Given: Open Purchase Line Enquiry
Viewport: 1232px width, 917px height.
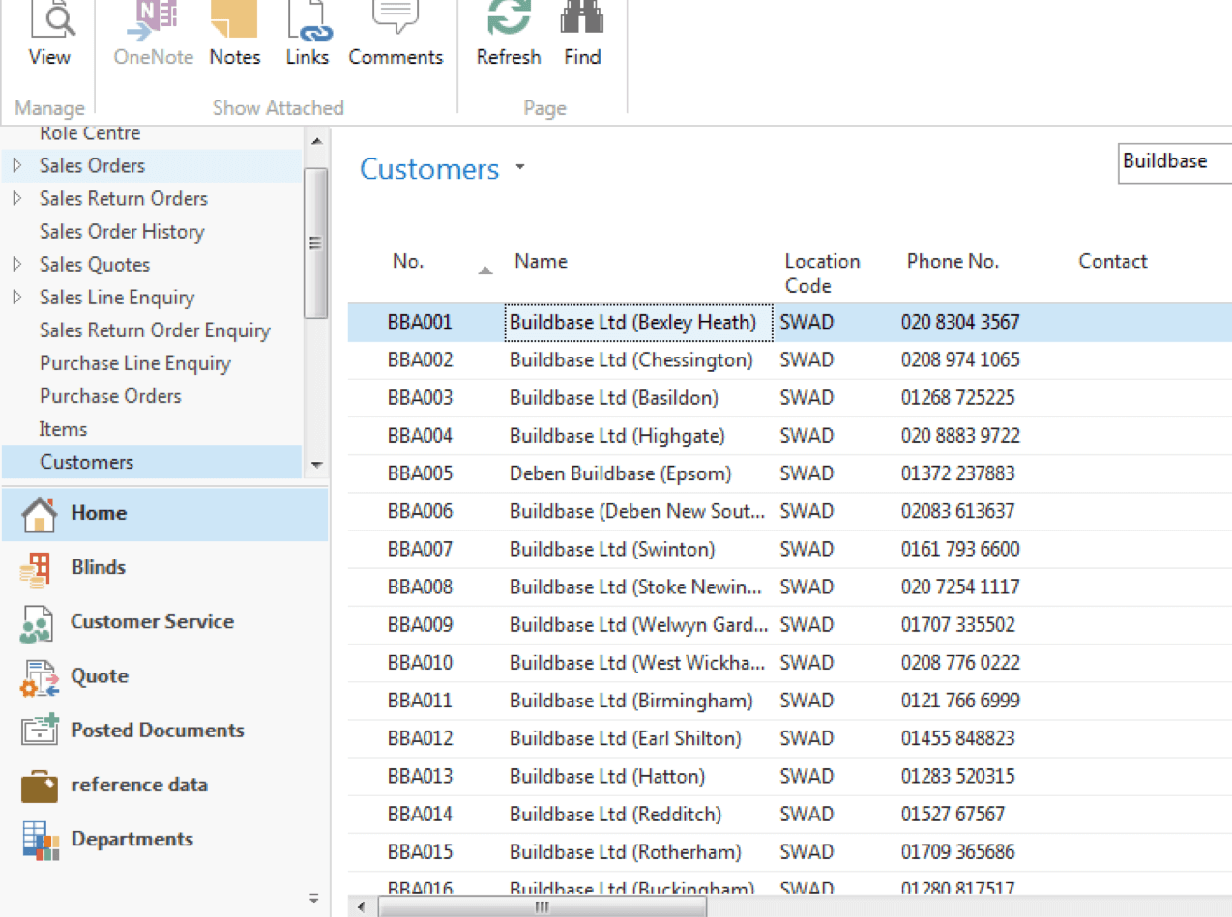Looking at the screenshot, I should coord(135,363).
